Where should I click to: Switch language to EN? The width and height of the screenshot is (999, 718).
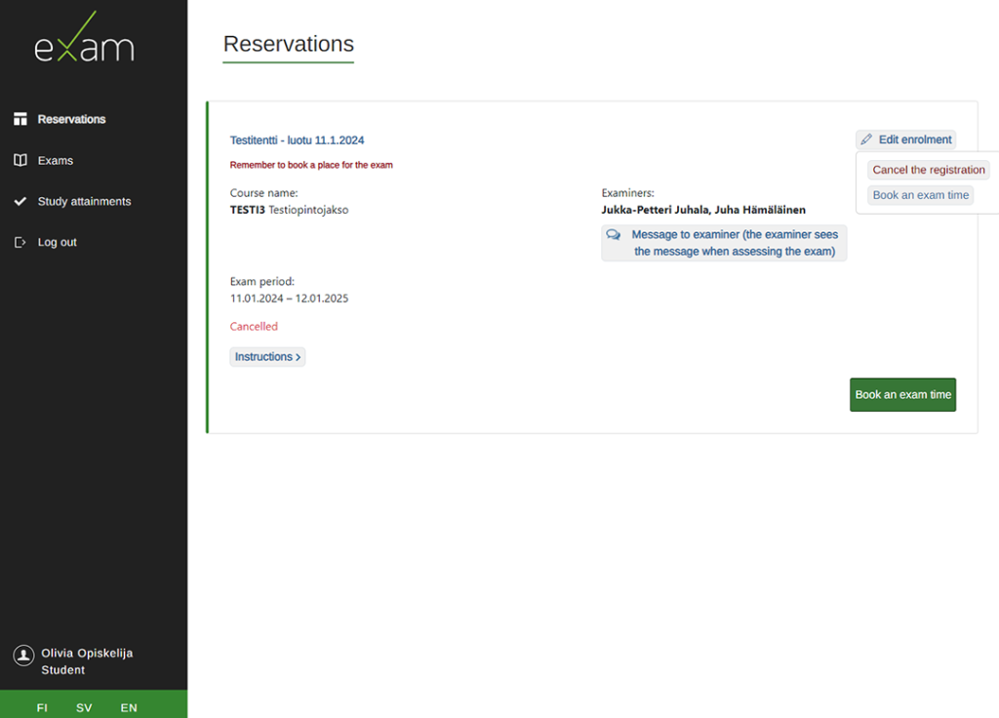(x=129, y=708)
